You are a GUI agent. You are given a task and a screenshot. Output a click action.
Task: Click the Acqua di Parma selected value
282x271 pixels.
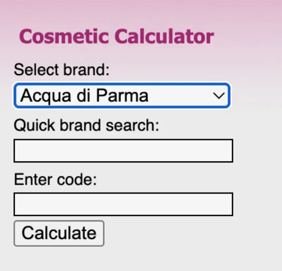[85, 96]
